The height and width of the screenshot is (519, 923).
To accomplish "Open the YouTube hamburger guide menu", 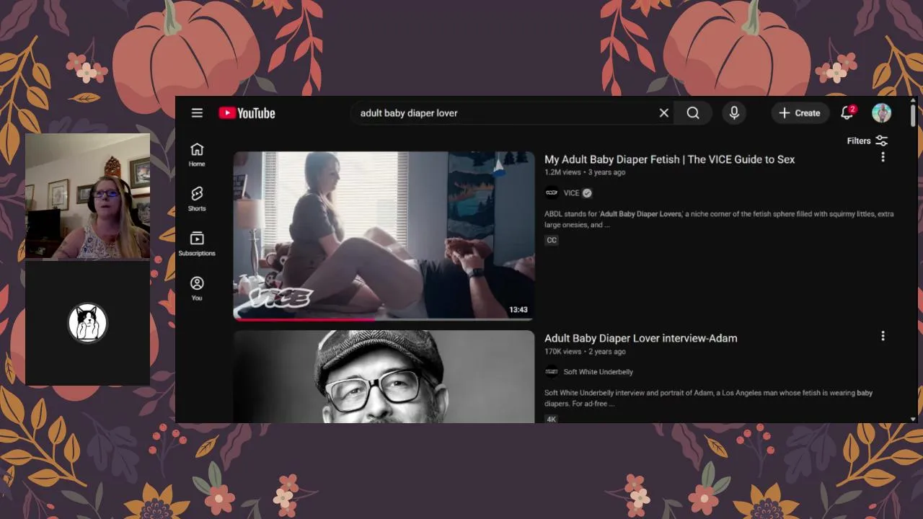I will [197, 113].
